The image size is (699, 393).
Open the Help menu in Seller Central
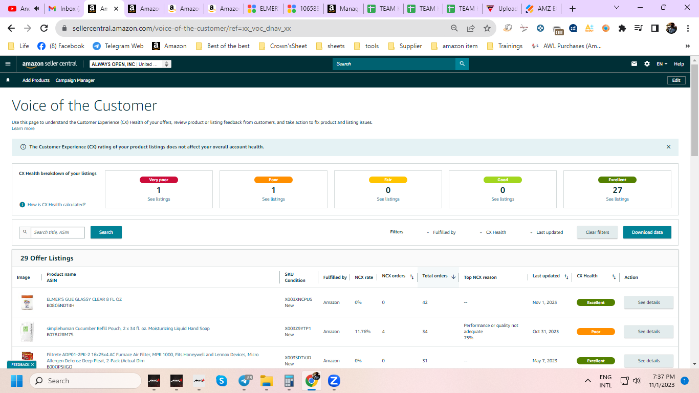pyautogui.click(x=679, y=64)
